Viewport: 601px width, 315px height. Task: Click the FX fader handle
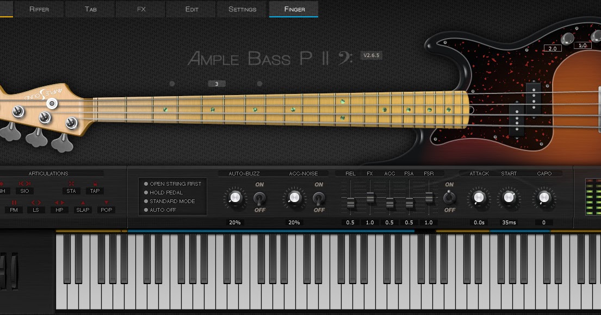coord(370,198)
